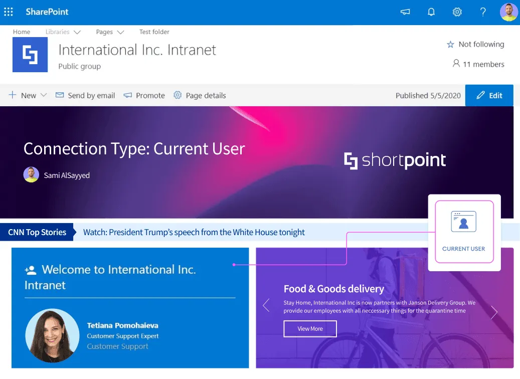This screenshot has width=520, height=379.
Task: Open the CNN Trump speech headline
Action: point(194,232)
